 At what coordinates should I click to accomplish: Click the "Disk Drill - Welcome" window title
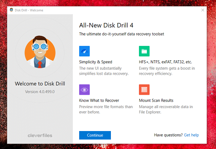tap(29, 10)
